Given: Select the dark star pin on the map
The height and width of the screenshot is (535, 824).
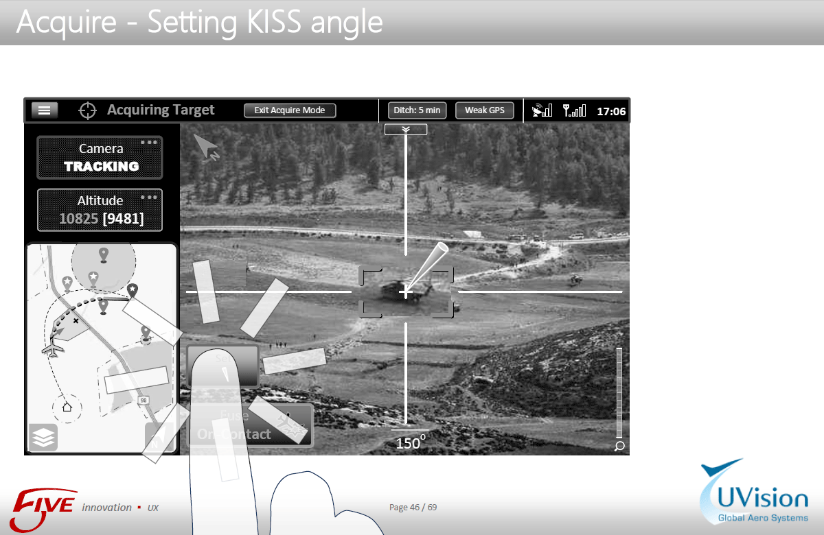Looking at the screenshot, I should click(x=133, y=291).
